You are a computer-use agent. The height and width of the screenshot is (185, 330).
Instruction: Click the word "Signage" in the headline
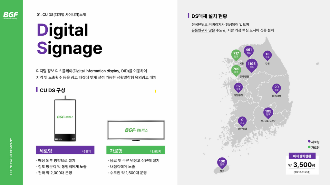coord(70,49)
